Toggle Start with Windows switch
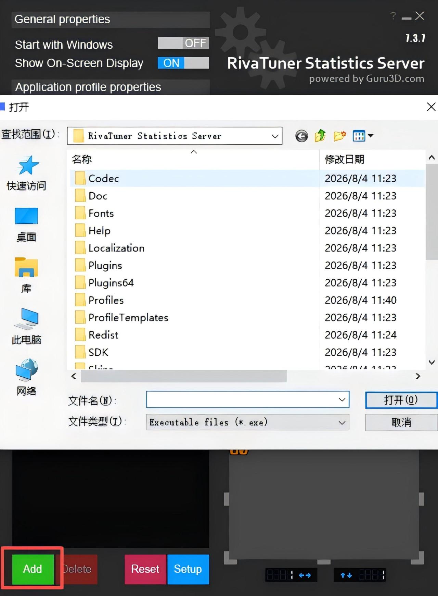 pos(183,43)
